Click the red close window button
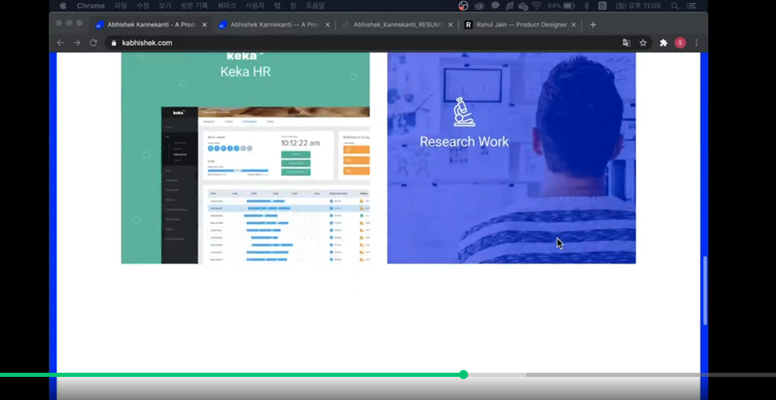 click(59, 23)
